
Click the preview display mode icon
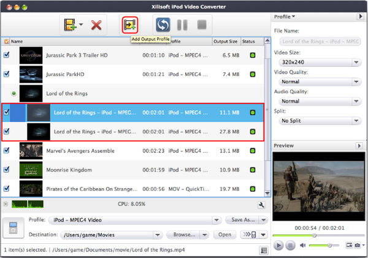(349, 245)
